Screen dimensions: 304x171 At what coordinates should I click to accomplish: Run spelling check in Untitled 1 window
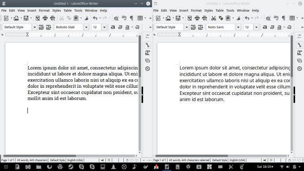coord(124,18)
